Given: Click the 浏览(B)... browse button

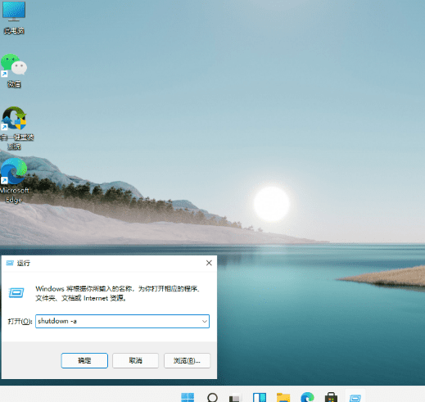Looking at the screenshot, I should pyautogui.click(x=187, y=360).
